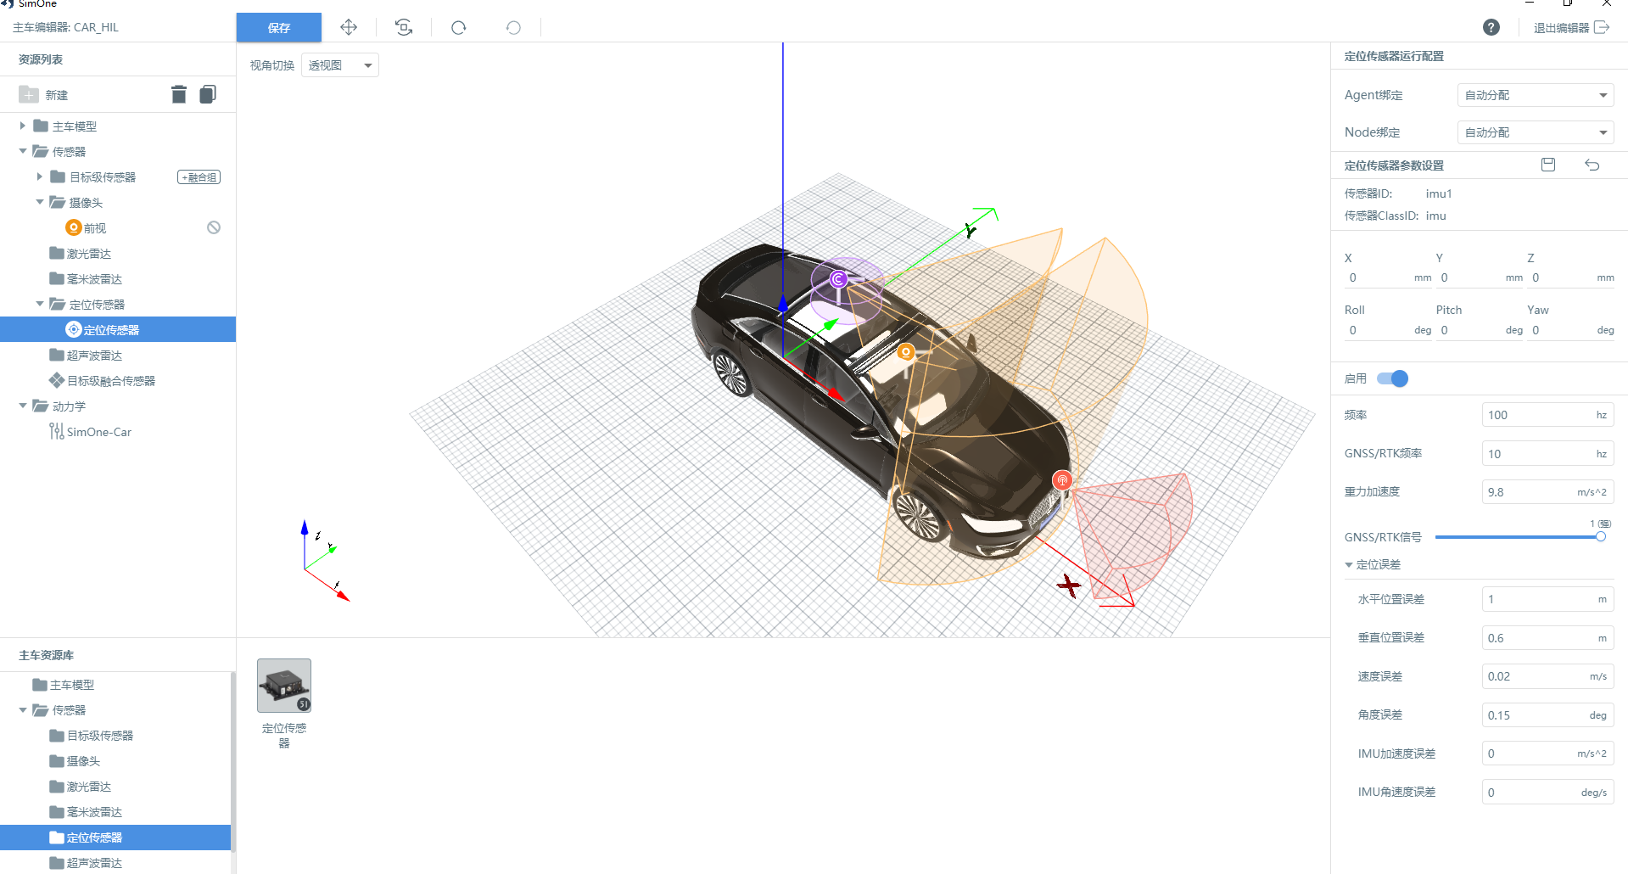
Task: Click the new folder icon
Action: 29,94
